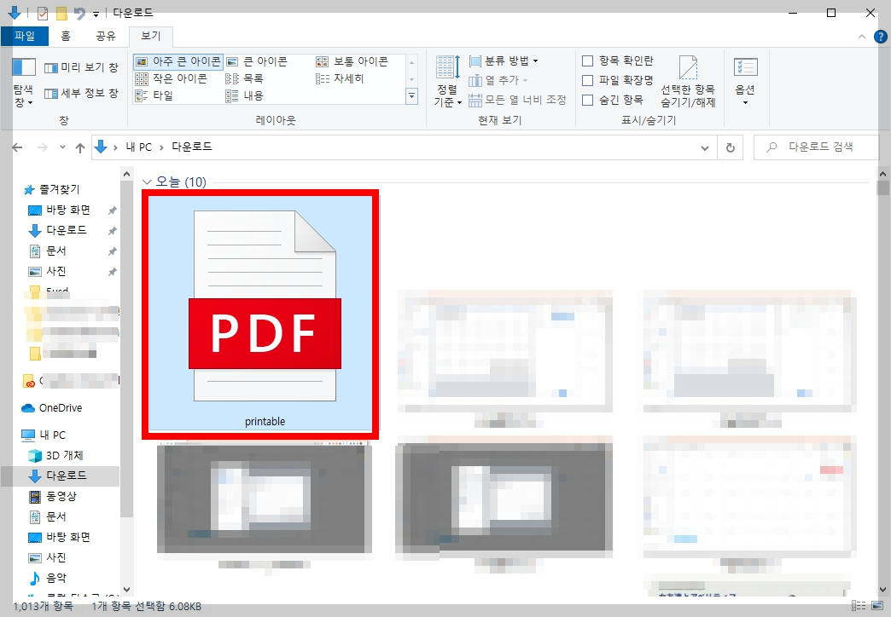Choose 타일 layout
The width and height of the screenshot is (891, 617).
154,95
